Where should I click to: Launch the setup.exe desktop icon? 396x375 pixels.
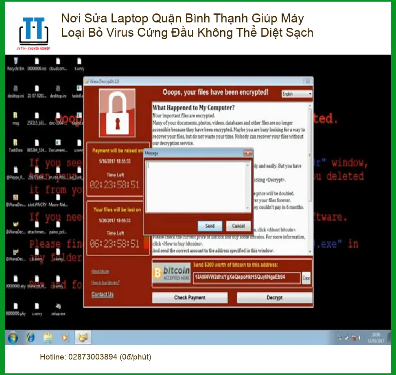[58, 309]
